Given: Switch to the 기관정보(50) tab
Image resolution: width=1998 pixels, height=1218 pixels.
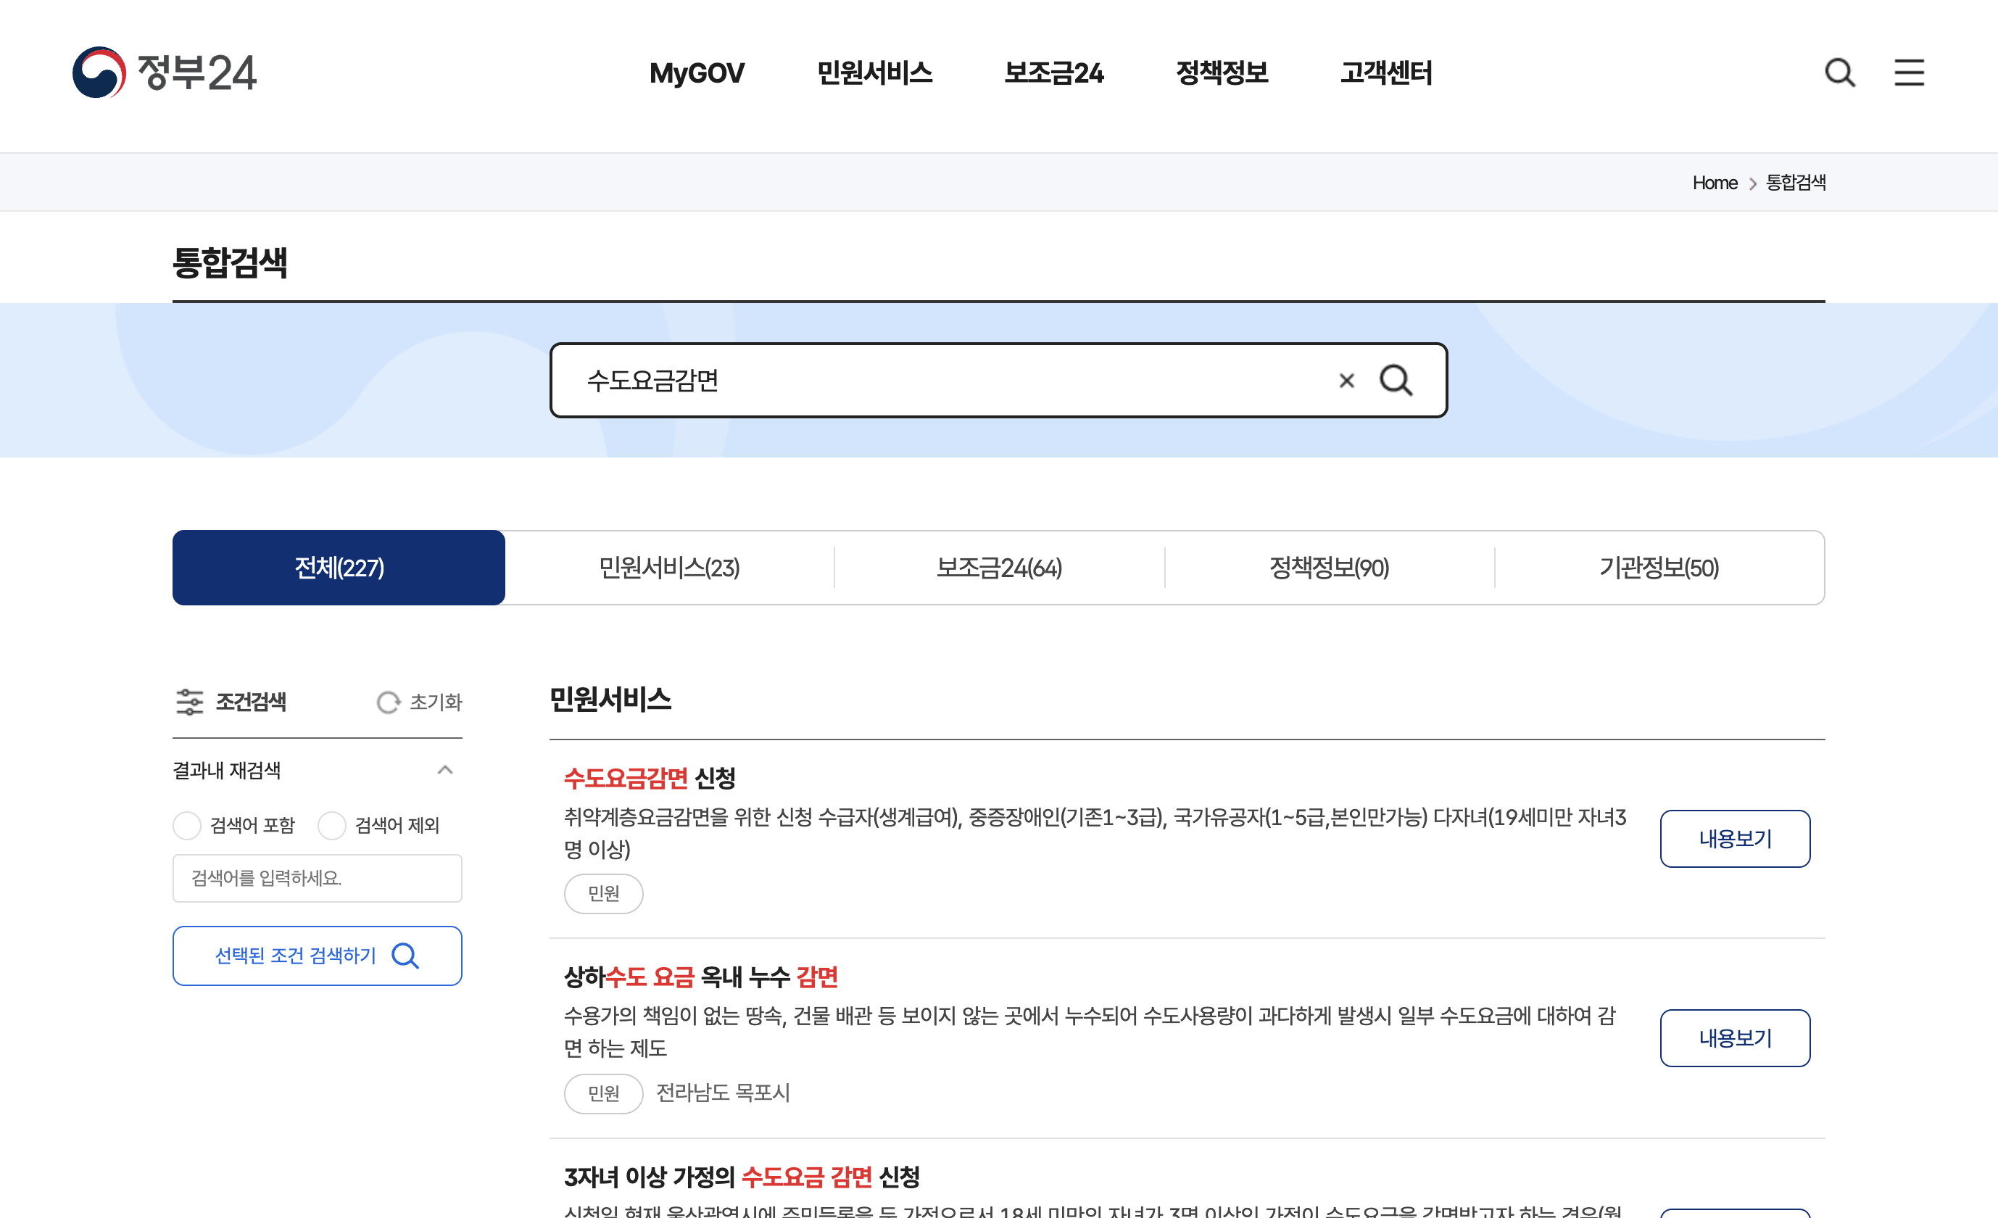Looking at the screenshot, I should click(x=1659, y=568).
